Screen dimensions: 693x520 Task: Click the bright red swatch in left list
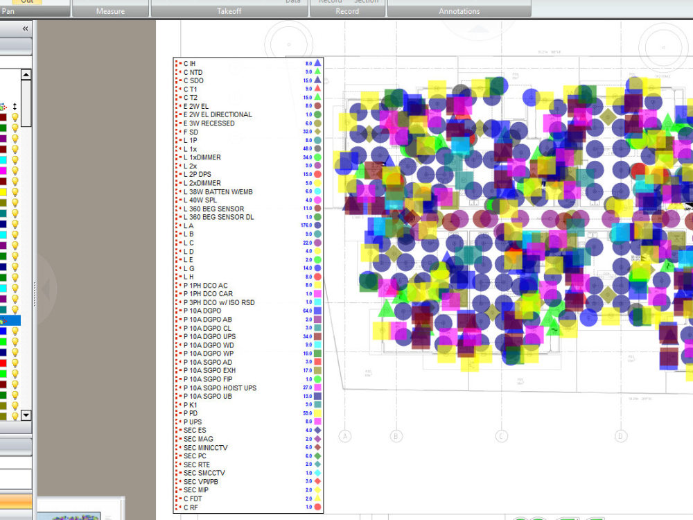[x=3, y=363]
